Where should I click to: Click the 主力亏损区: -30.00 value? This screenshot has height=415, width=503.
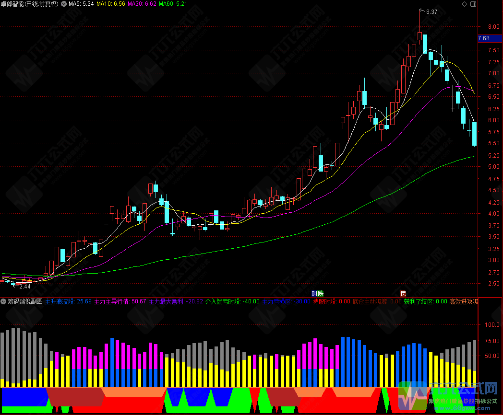click(286, 301)
